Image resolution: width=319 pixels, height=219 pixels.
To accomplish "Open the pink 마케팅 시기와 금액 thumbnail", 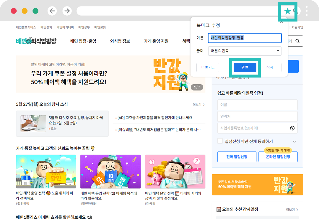I will click(175, 172).
